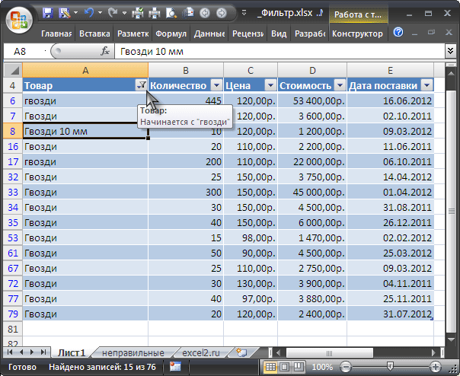Jump to last sheet tab arrow
This screenshot has height=376, width=460.
pyautogui.click(x=43, y=352)
